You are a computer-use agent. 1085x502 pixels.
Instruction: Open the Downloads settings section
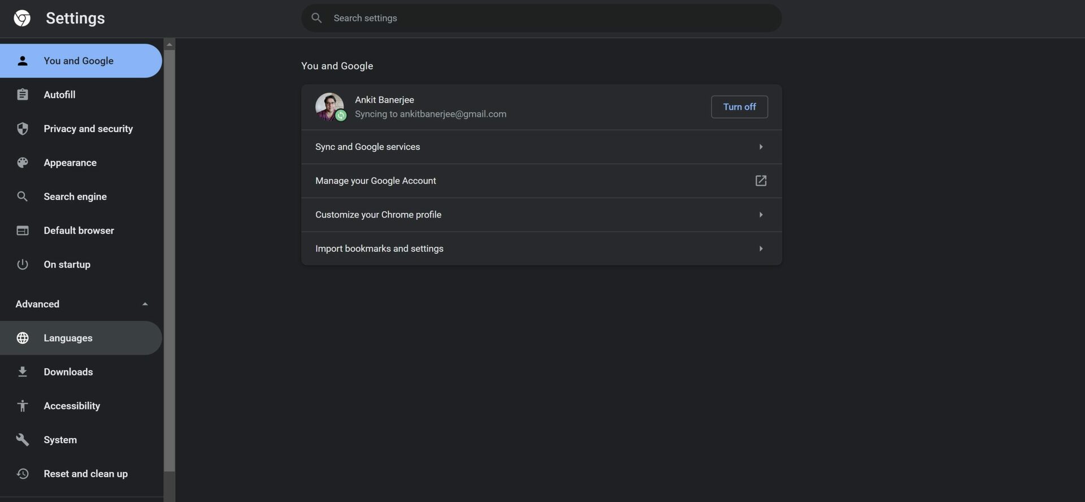[68, 372]
